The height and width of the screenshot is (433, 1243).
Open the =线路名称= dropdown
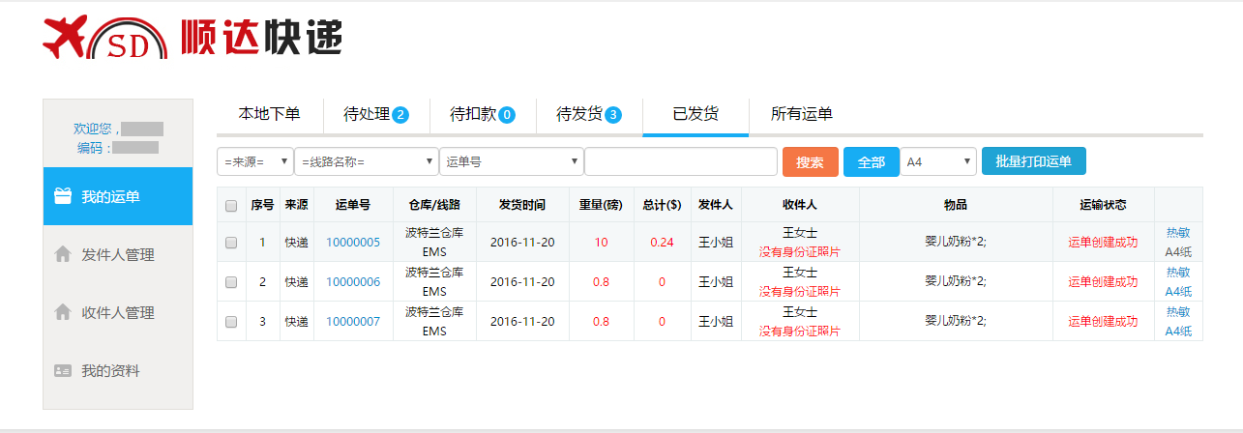pos(367,161)
